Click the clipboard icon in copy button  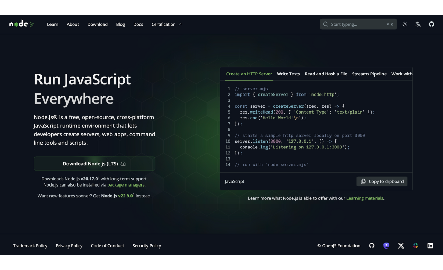(x=363, y=181)
